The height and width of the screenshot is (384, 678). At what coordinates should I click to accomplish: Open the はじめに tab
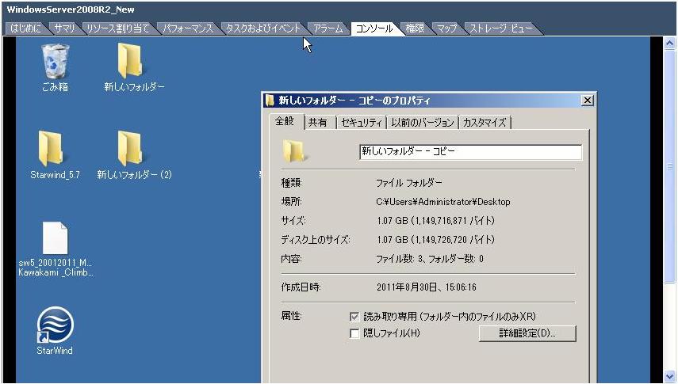point(26,29)
